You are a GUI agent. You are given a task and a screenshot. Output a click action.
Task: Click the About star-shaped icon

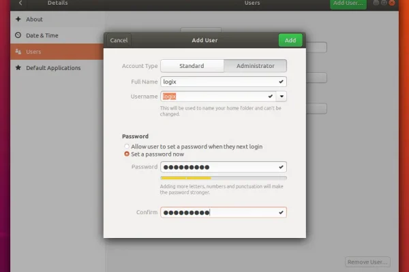pyautogui.click(x=18, y=19)
